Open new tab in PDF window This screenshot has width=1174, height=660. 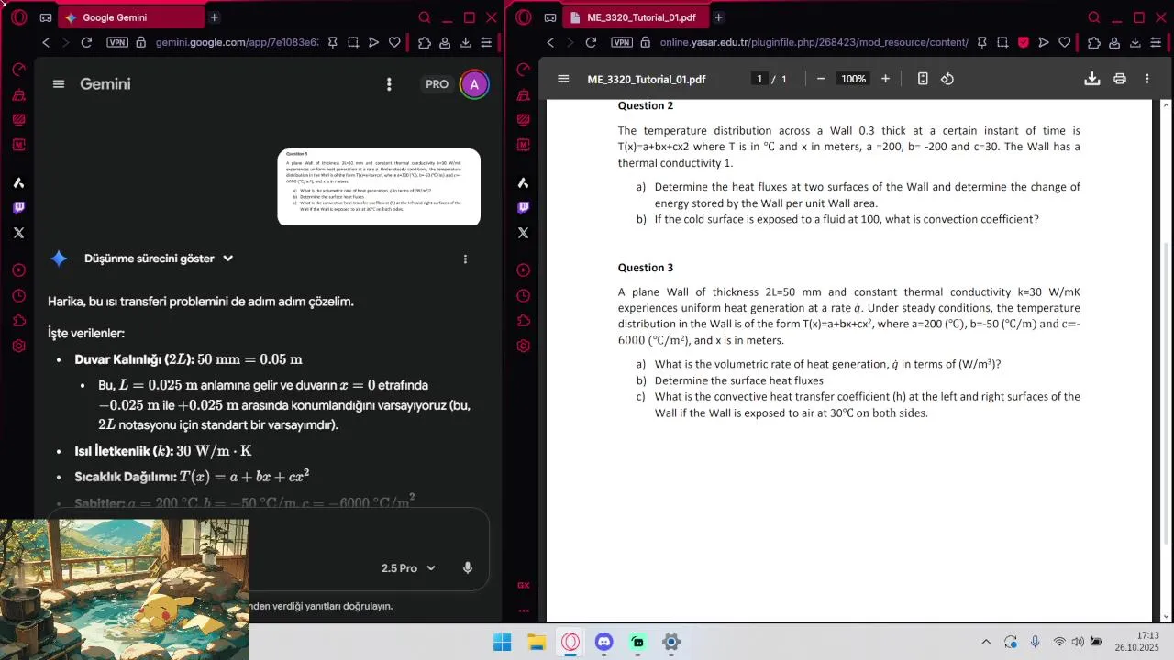point(718,17)
